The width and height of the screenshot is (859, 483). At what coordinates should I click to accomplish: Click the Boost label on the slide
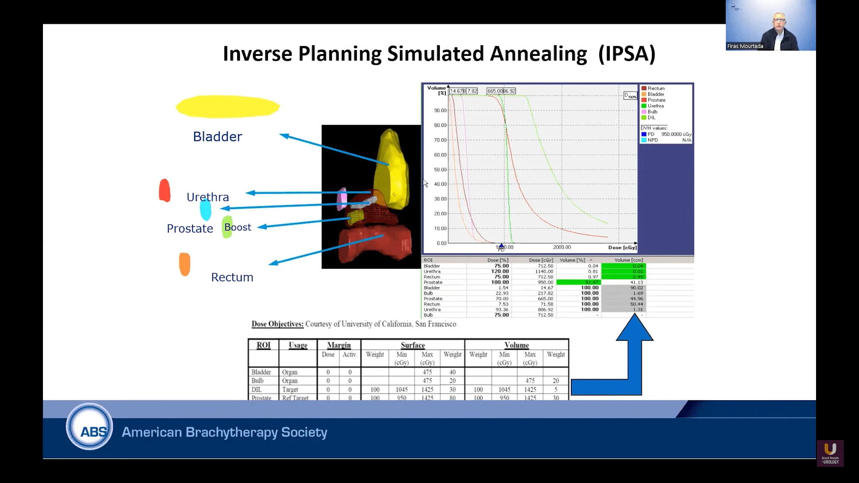(x=238, y=227)
